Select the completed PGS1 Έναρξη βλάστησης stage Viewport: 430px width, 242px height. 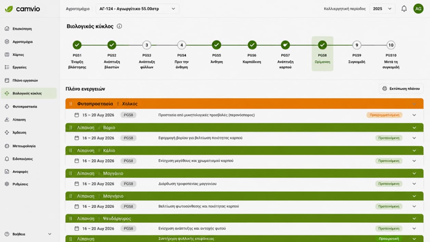(77, 45)
